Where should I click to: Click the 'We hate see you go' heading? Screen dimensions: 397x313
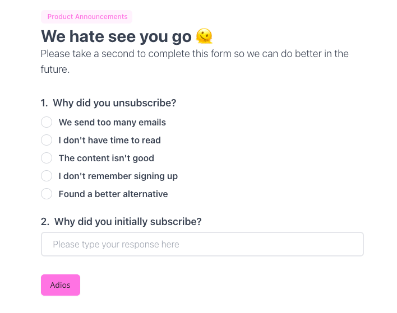tap(116, 36)
